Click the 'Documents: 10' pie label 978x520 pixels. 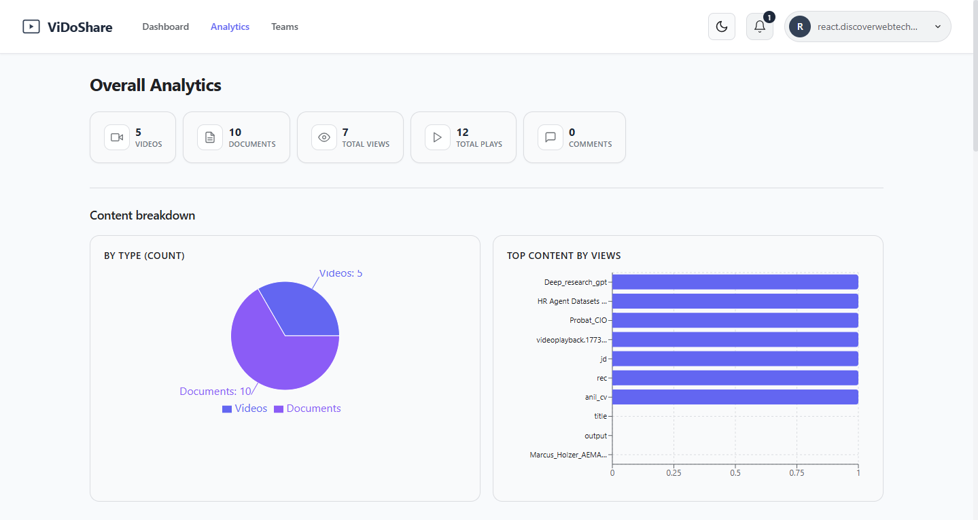point(215,392)
